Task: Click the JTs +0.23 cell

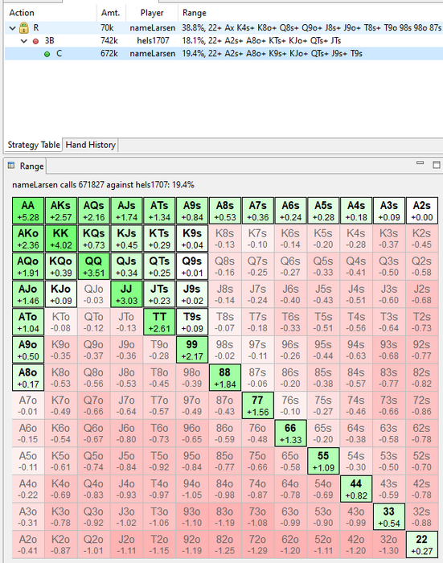Action: coord(159,294)
